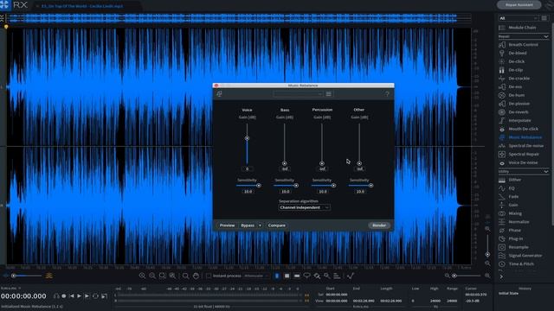554x311 pixels.
Task: Toggle the time-frequency selection tool
Action: tap(287, 276)
